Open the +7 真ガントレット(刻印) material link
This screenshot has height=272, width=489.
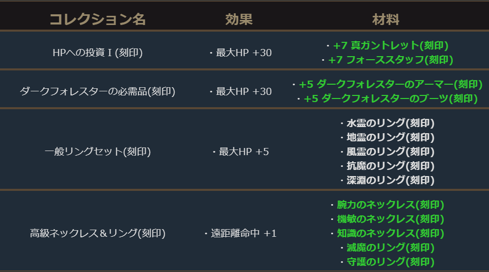click(391, 45)
